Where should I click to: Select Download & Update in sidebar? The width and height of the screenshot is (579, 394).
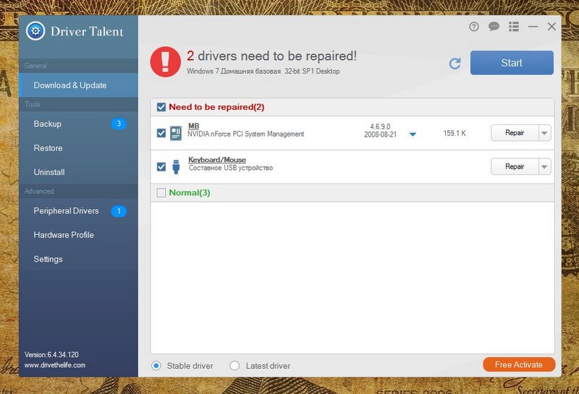pos(79,85)
